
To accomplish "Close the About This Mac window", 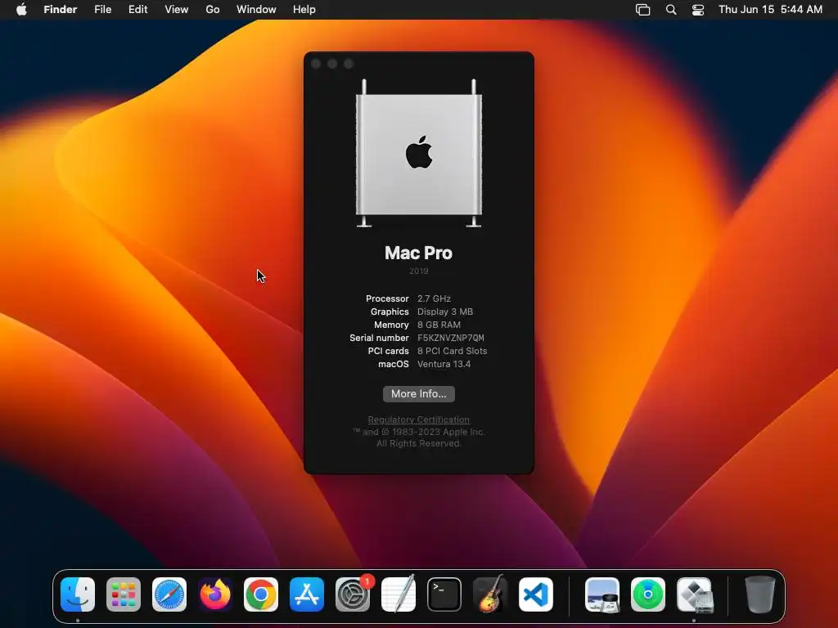I will click(316, 64).
